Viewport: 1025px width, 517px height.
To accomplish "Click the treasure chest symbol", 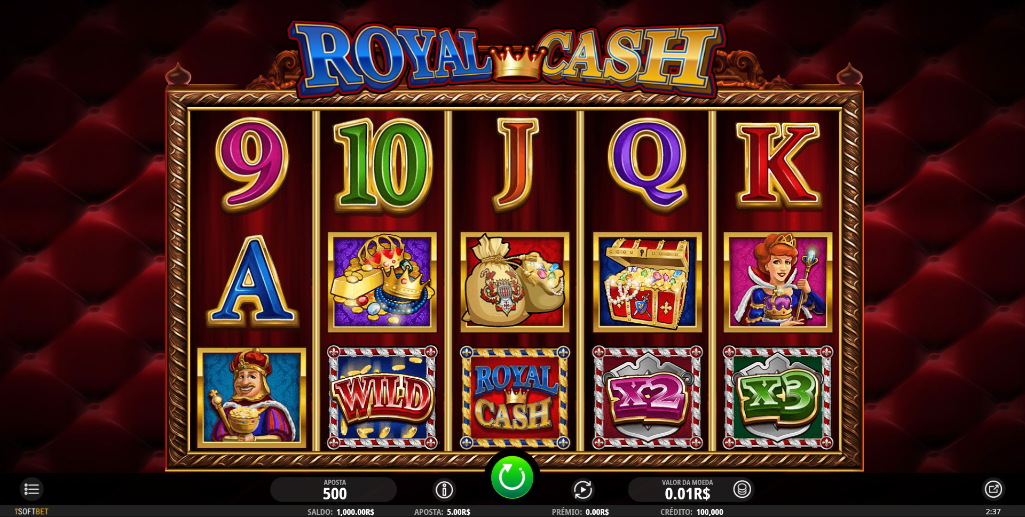I will [x=648, y=282].
